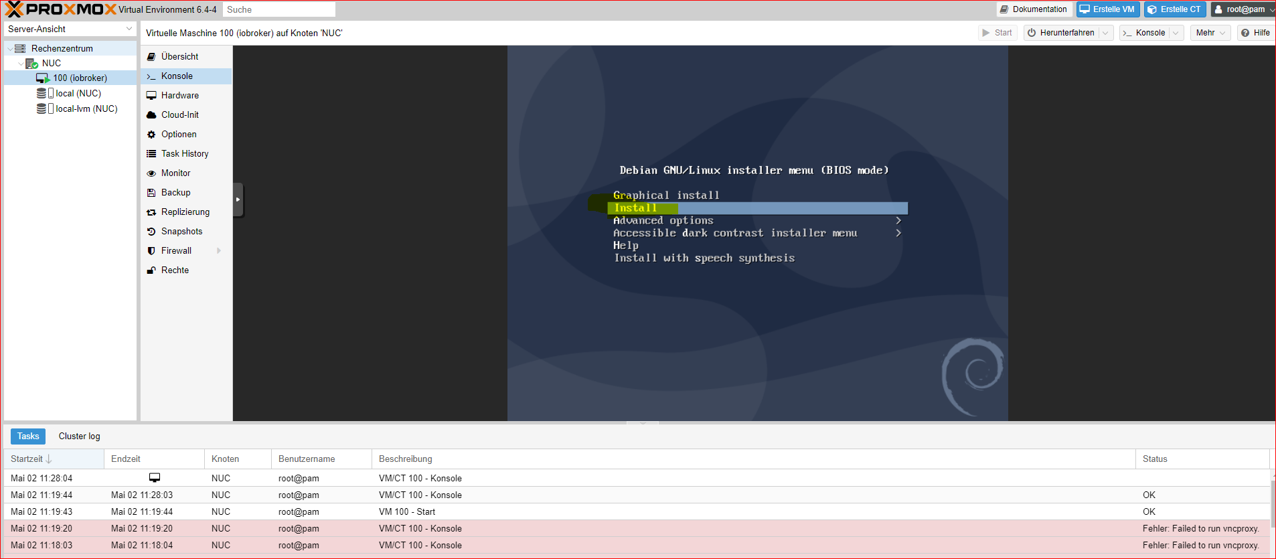Screen dimensions: 1276x559
Task: Open the Snapshots section
Action: [x=186, y=232]
